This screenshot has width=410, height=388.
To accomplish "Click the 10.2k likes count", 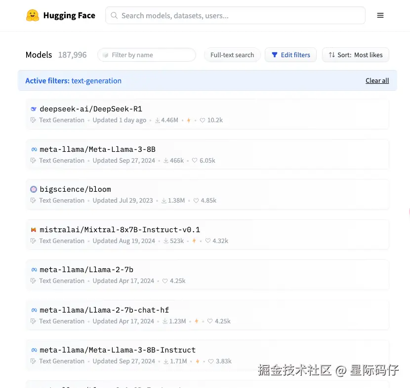I will coord(215,120).
